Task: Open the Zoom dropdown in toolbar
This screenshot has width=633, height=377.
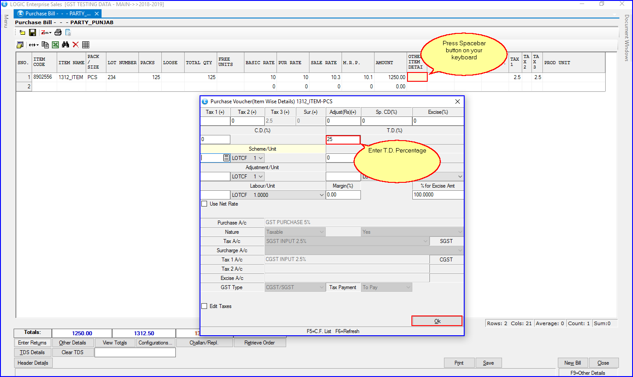Action: pos(46,33)
